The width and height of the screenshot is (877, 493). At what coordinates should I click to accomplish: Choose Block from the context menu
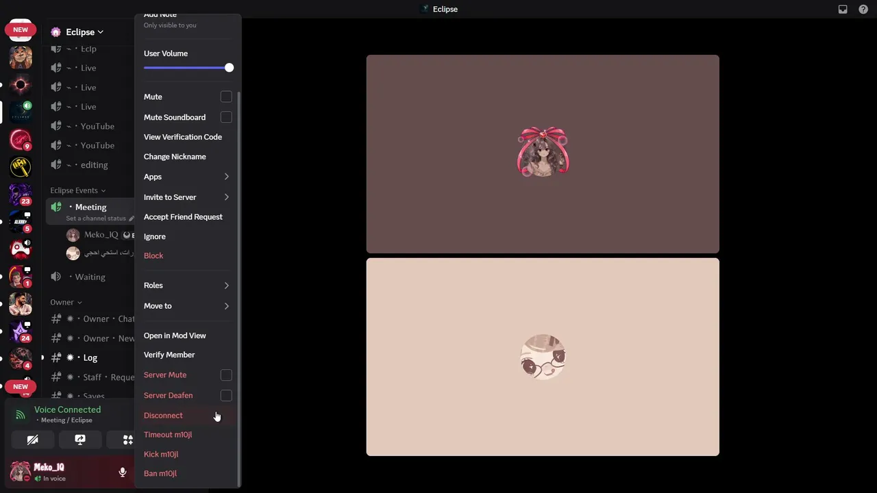click(187, 255)
